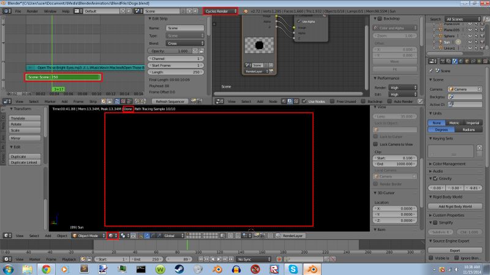Viewport: 490px width, 275px height.
Task: Open the sequencer Strip menu
Action: [93, 102]
